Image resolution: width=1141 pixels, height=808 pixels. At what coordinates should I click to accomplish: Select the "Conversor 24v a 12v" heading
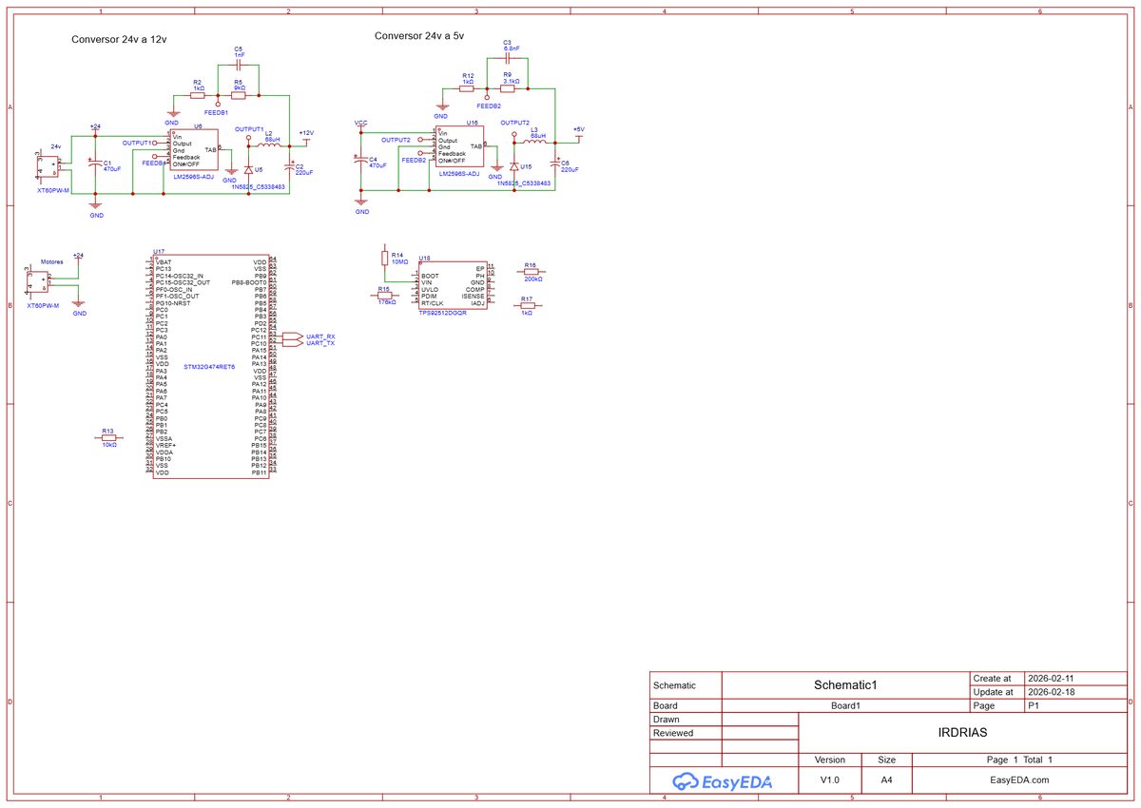click(x=119, y=40)
